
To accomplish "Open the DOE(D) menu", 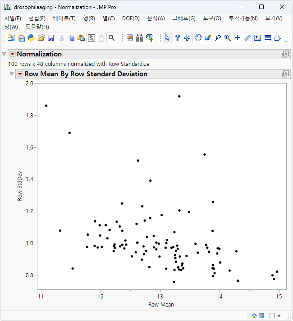I will [x=131, y=19].
